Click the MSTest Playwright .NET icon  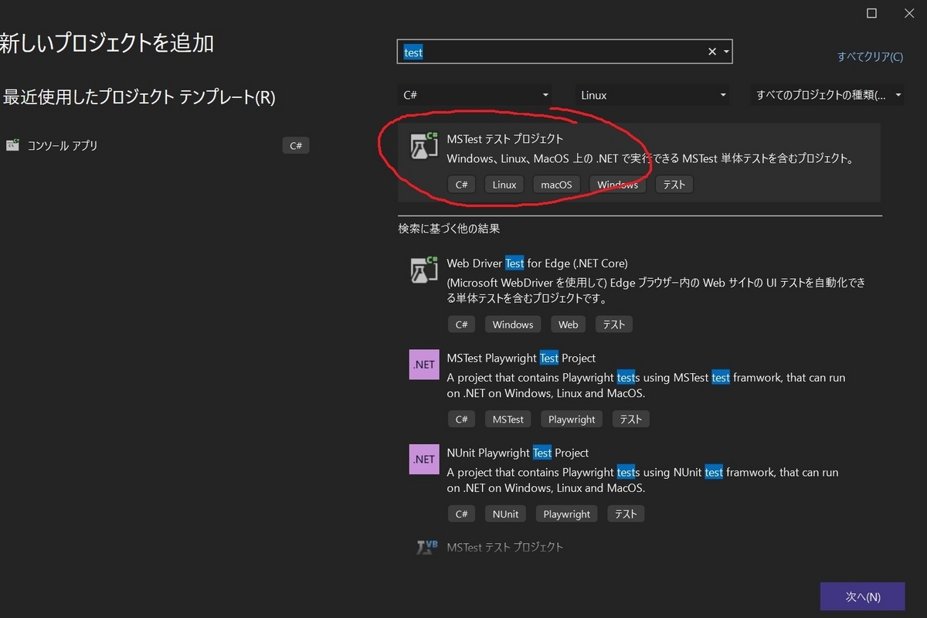tap(424, 365)
